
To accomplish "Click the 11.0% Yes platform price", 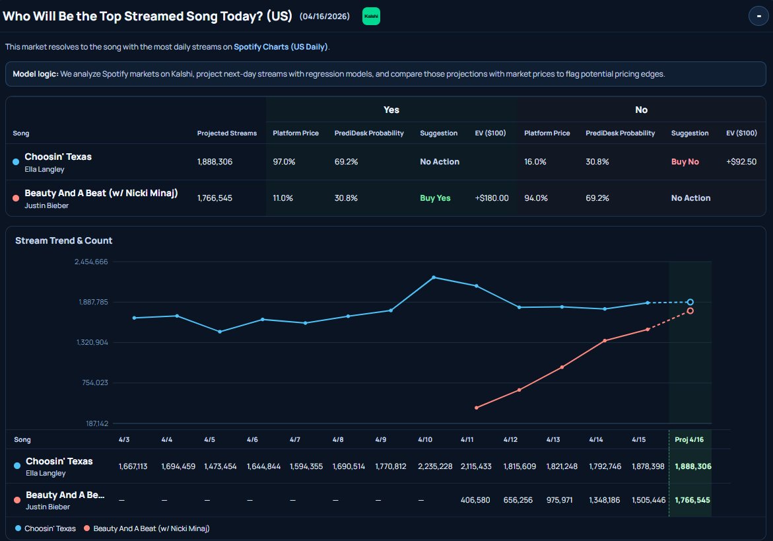I will coord(283,198).
